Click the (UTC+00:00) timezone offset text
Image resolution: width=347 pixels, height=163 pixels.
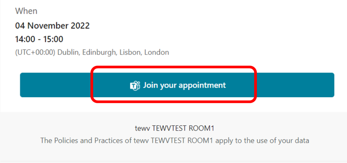pyautogui.click(x=35, y=52)
